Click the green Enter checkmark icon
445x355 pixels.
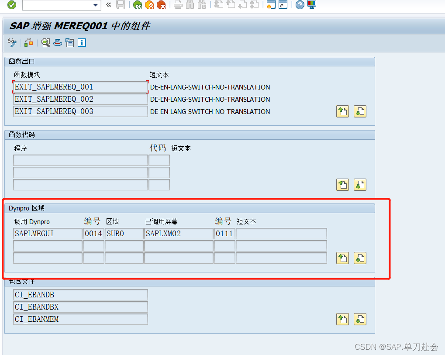pos(12,5)
